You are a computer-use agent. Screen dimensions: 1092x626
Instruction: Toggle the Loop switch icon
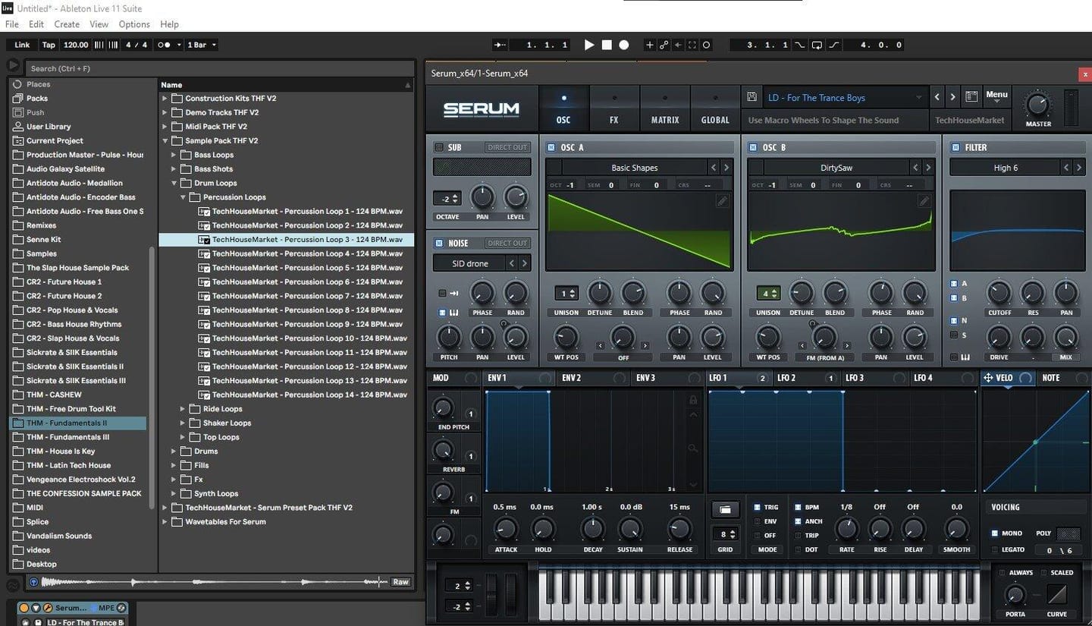click(x=817, y=45)
